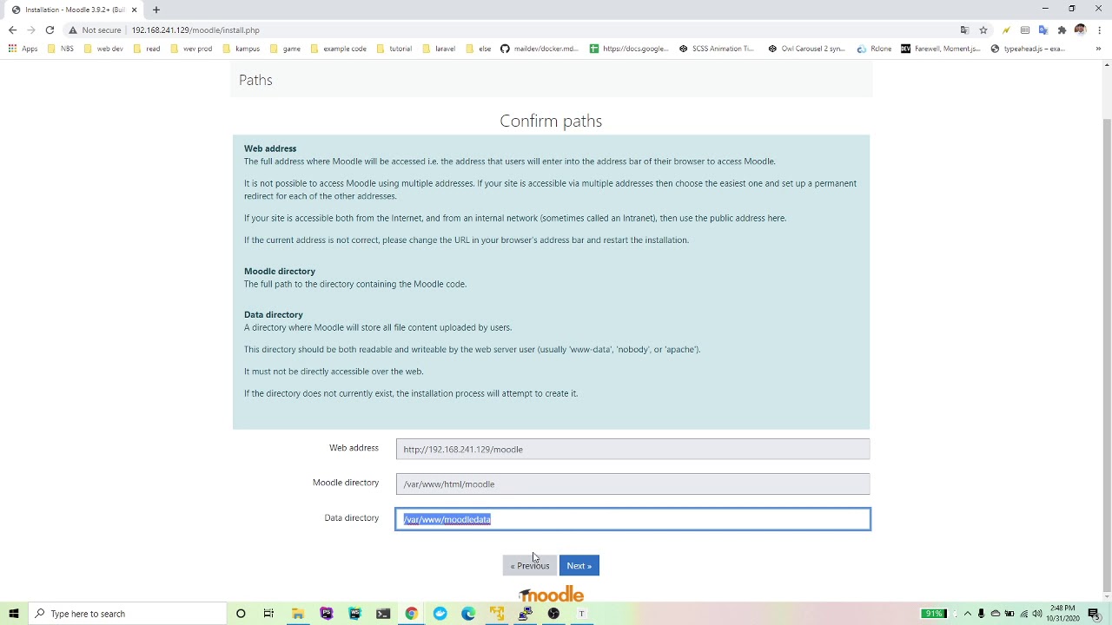Click the Windows taskbar search box
1112x625 pixels.
point(127,614)
